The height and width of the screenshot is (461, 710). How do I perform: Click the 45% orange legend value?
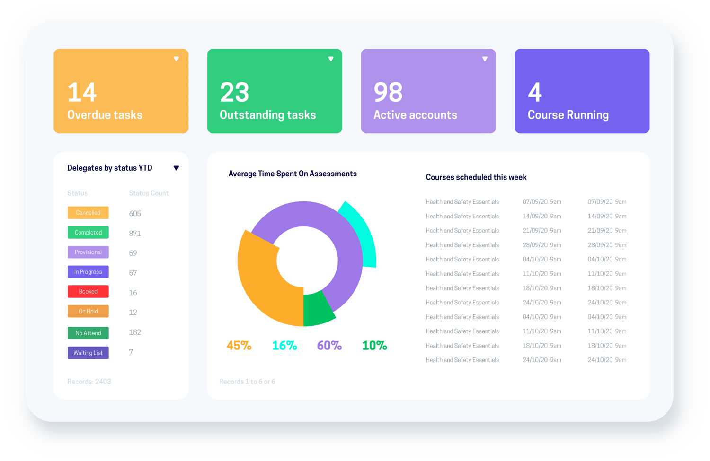click(x=239, y=346)
